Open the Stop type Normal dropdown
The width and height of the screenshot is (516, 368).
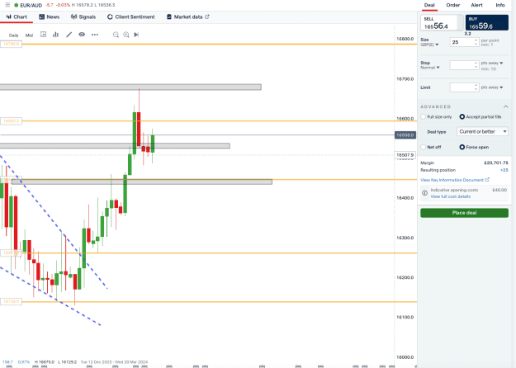[x=430, y=68]
